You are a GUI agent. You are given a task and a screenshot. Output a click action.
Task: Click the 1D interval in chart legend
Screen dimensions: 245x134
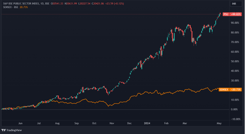[42, 3]
